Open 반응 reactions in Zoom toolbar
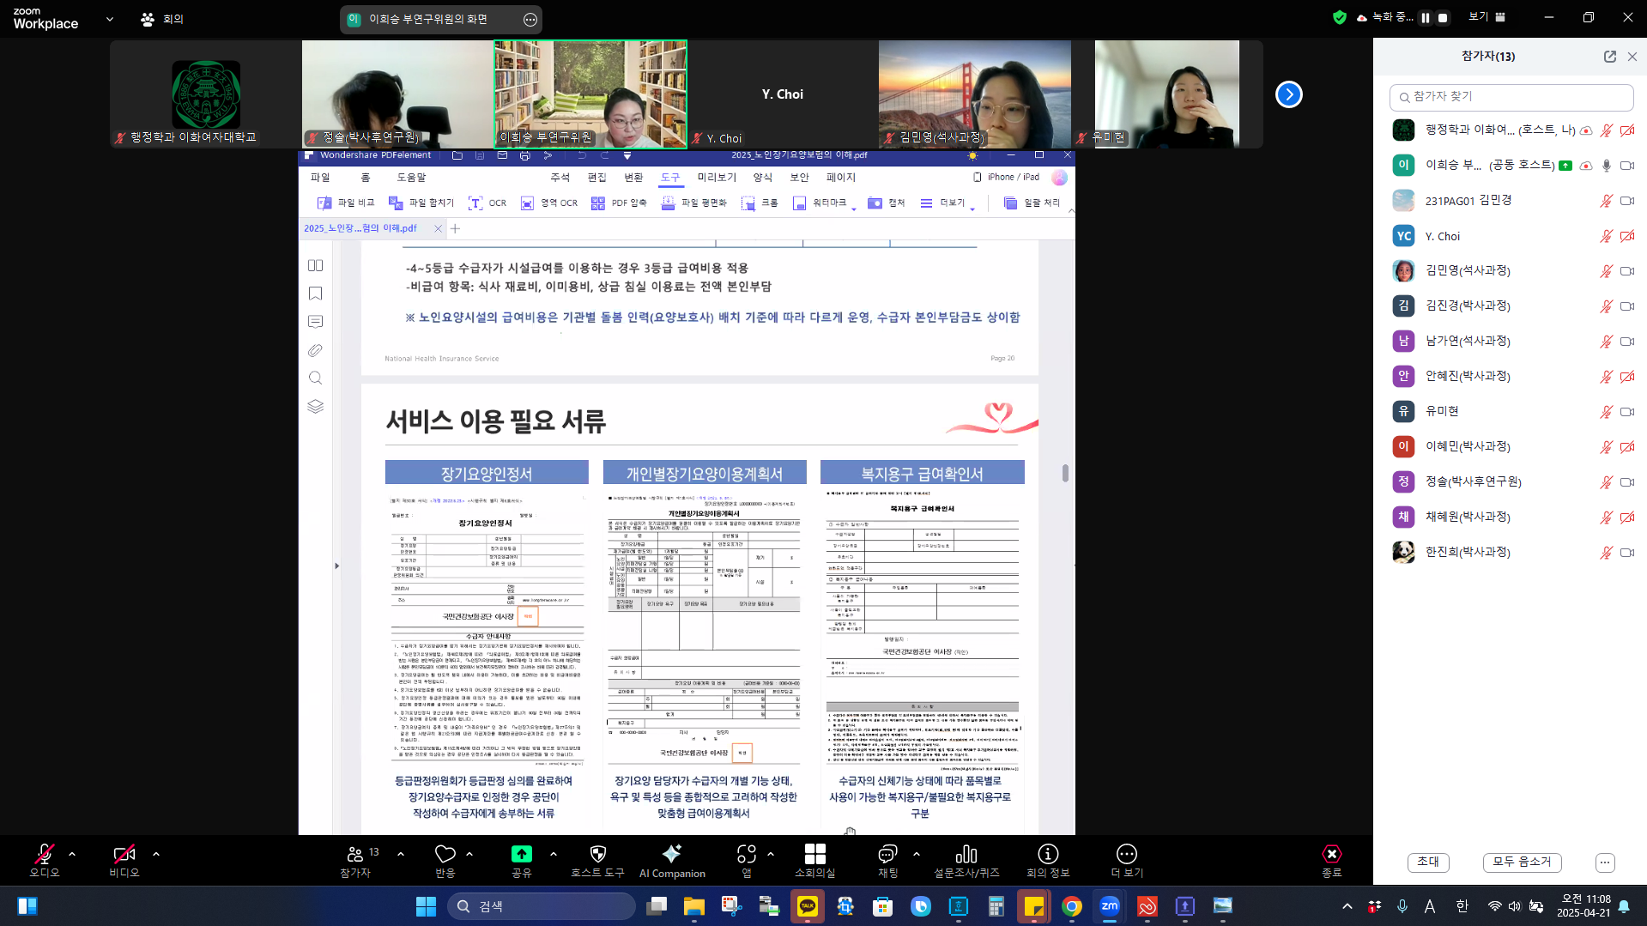 pyautogui.click(x=445, y=861)
